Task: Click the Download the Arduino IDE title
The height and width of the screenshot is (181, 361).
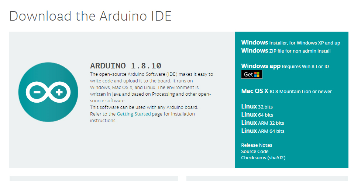Action: tap(90, 16)
